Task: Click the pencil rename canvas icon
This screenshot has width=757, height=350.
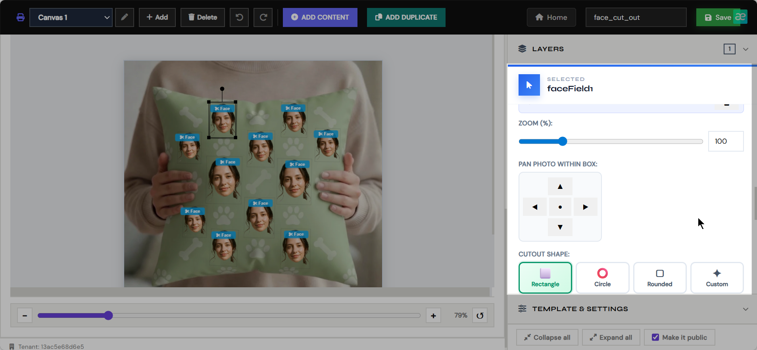Action: [x=125, y=17]
